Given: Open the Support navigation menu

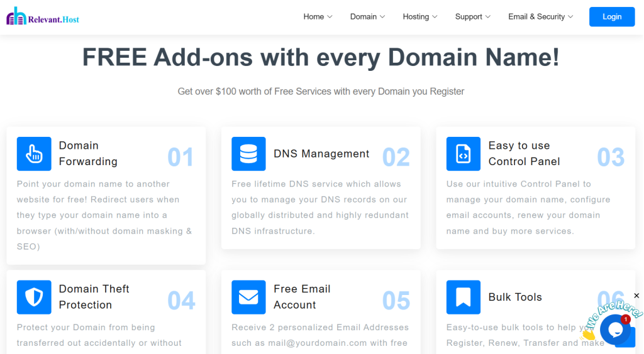Looking at the screenshot, I should click(472, 17).
